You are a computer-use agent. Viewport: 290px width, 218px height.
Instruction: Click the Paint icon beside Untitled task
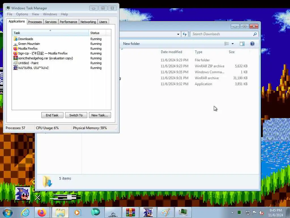click(15, 63)
